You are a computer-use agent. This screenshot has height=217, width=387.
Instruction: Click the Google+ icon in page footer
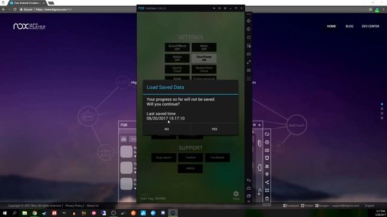pos(317,206)
